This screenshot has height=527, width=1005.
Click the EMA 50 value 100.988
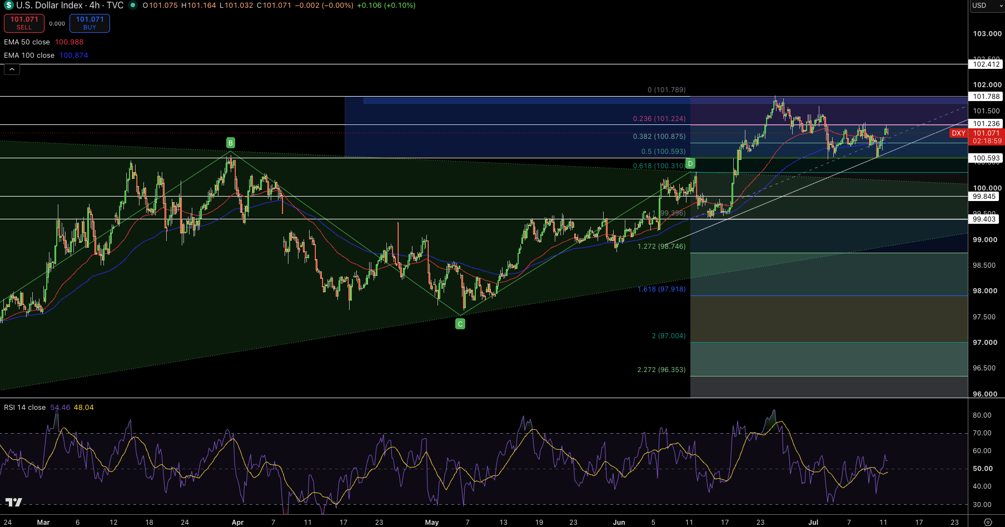click(69, 42)
